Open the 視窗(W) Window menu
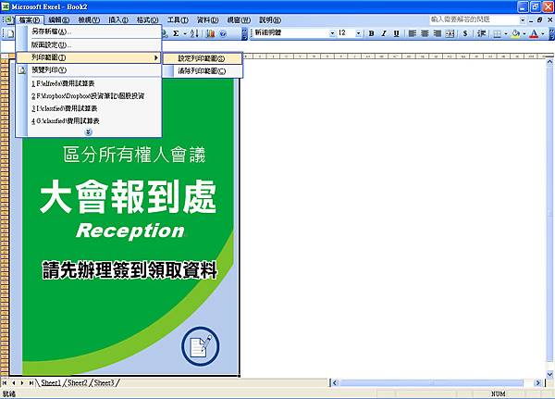The image size is (555, 399). coord(239,20)
